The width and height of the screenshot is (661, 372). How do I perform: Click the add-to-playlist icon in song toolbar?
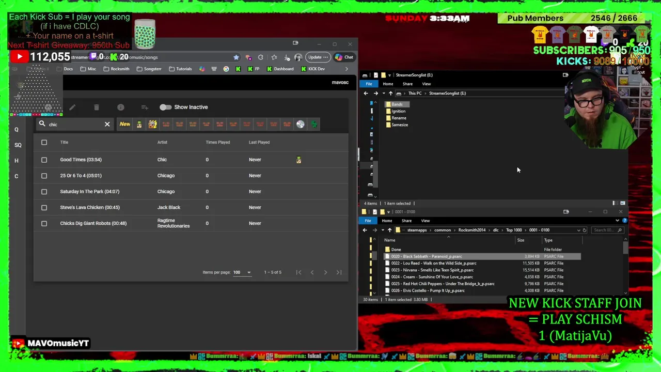145,107
